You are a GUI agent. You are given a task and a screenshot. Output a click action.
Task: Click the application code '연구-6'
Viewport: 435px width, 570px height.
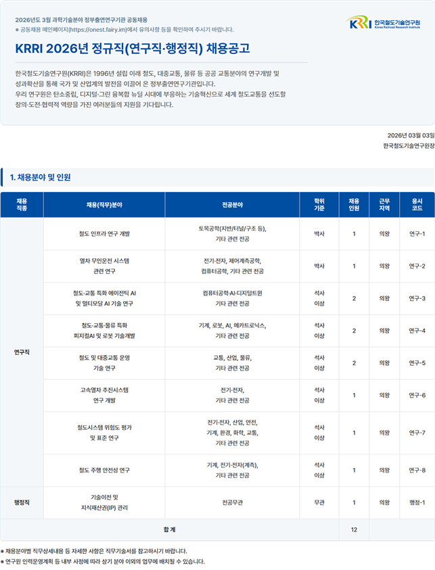pyautogui.click(x=417, y=396)
